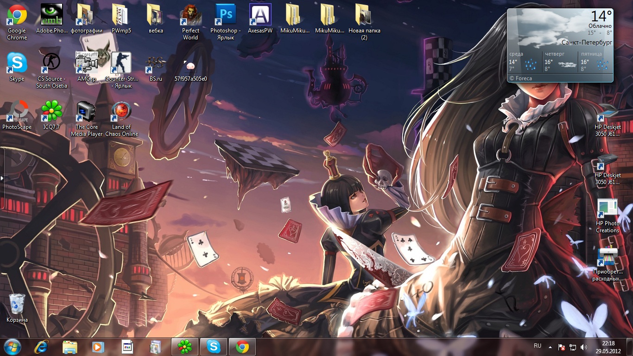Viewport: 633px width, 356px height.
Task: Switch to ICQ in the taskbar
Action: (185, 347)
